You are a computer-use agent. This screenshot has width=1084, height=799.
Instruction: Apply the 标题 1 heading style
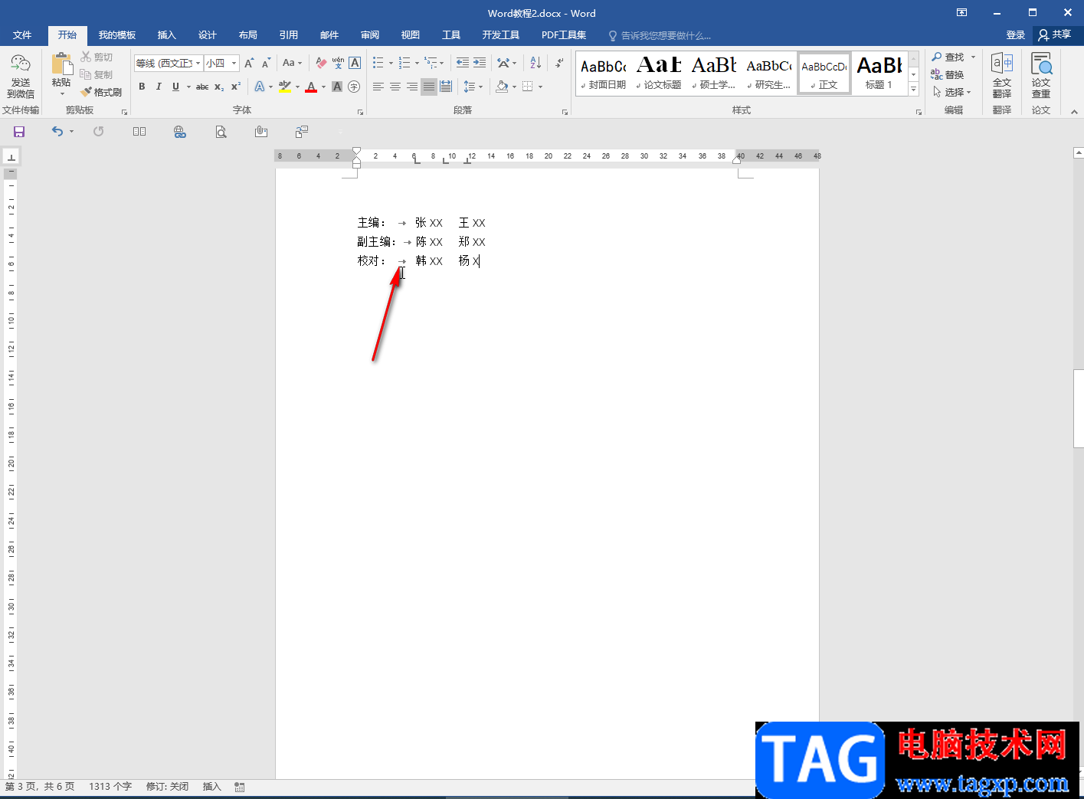pos(879,74)
